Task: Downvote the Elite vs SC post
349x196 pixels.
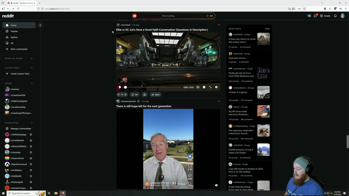Action: pos(125,94)
